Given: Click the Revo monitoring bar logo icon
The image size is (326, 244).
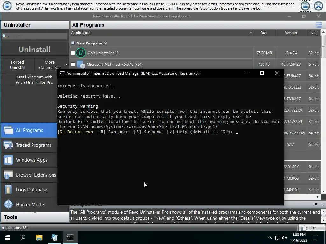Looking at the screenshot, I should pos(7,6).
